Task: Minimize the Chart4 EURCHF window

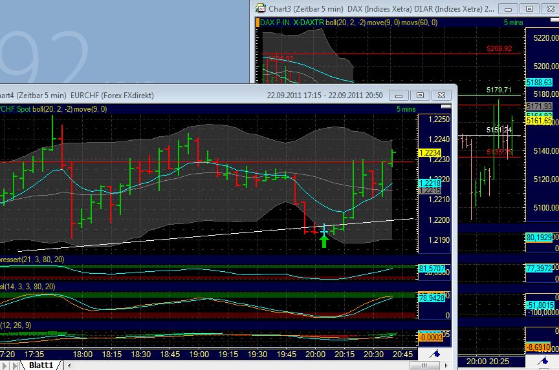Action: [401, 95]
